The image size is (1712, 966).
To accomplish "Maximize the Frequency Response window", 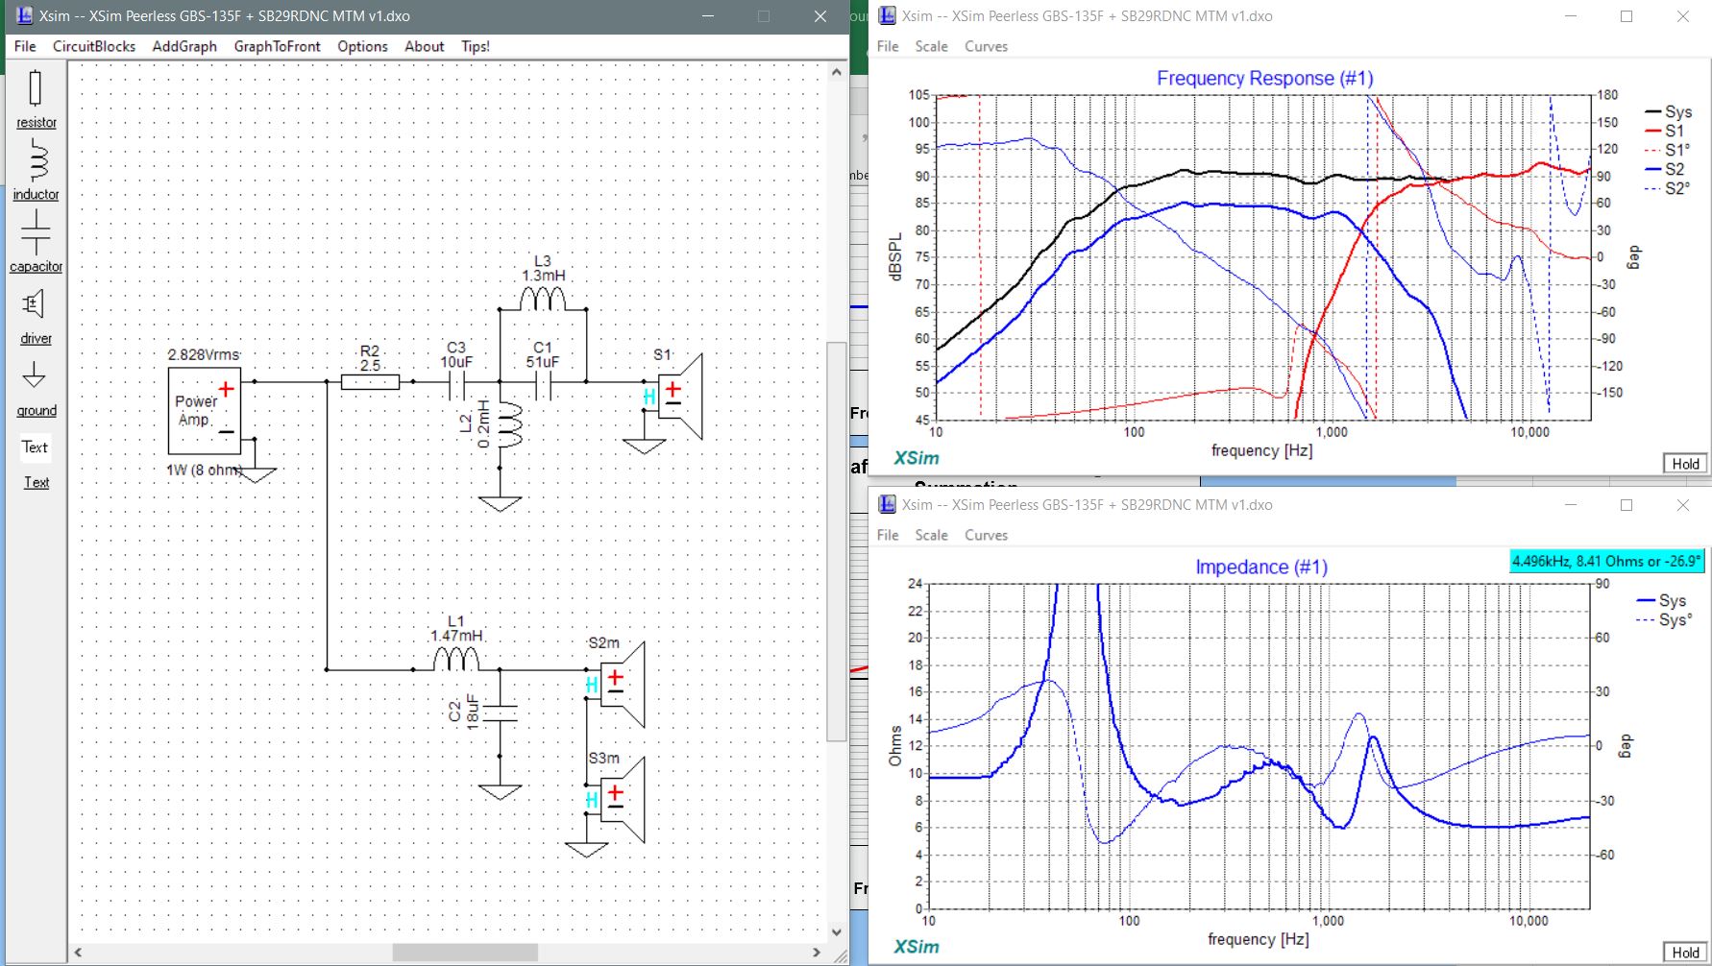I will [x=1626, y=16].
